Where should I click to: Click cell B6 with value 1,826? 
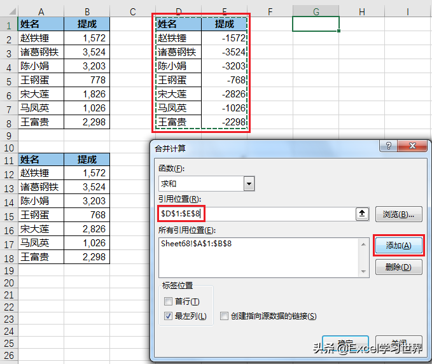click(x=87, y=94)
